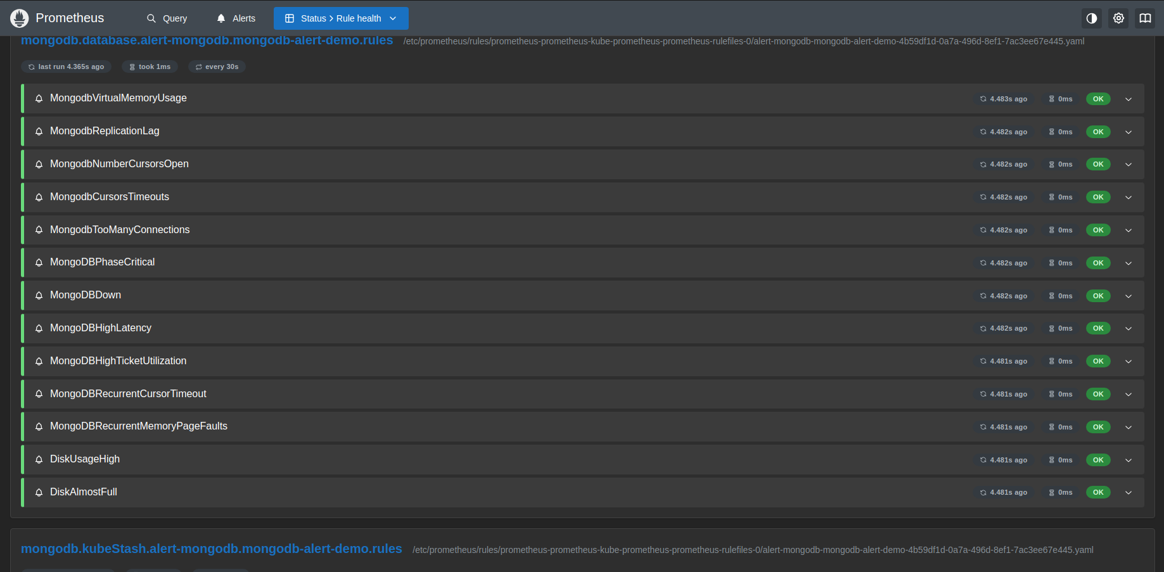1164x572 pixels.
Task: Toggle the light/dark theme icon
Action: pyautogui.click(x=1092, y=18)
